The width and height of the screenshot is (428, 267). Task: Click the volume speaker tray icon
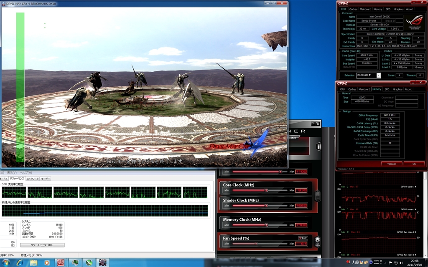(401, 263)
